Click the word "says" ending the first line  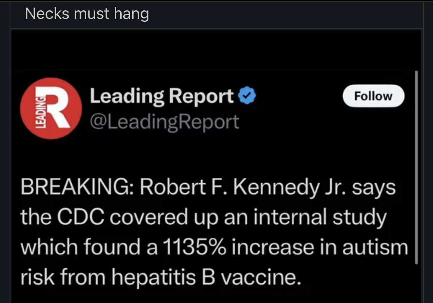[373, 188]
